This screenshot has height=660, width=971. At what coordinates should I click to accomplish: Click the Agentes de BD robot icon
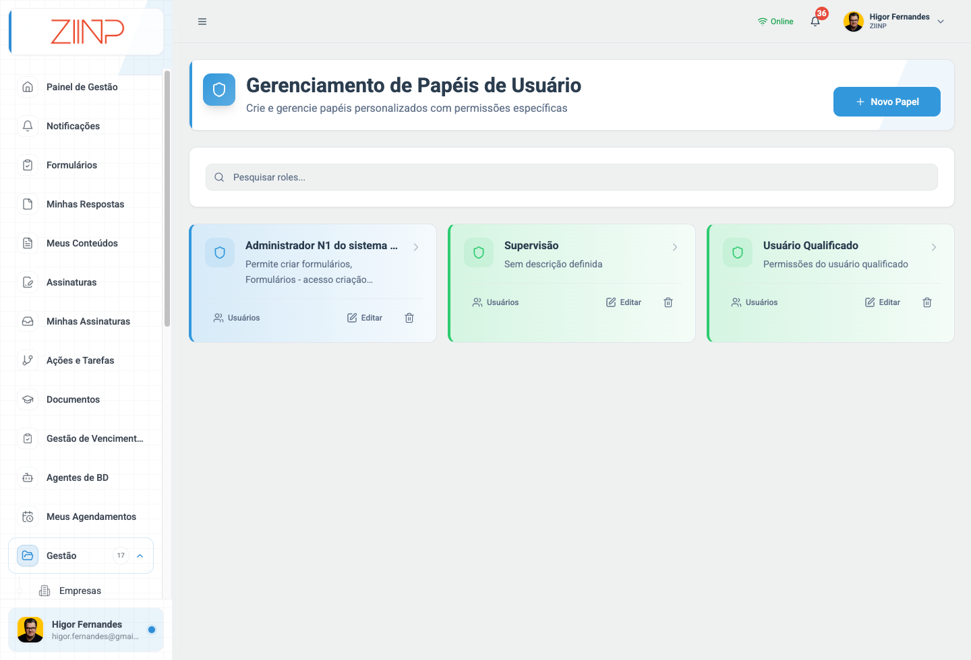coord(28,477)
